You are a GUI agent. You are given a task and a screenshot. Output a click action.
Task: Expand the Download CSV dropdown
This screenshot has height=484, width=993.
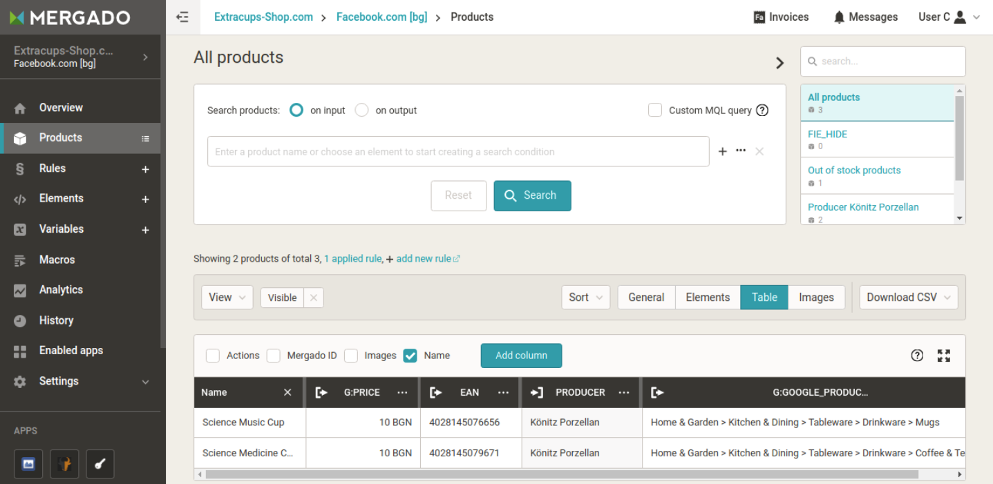click(908, 298)
